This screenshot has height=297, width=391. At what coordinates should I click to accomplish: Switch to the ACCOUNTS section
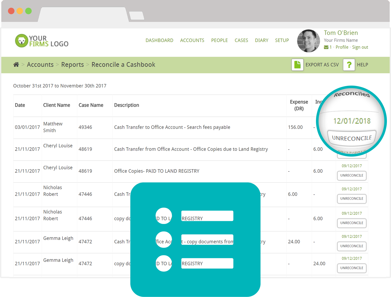(x=192, y=40)
